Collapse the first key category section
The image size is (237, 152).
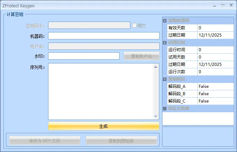165,21
